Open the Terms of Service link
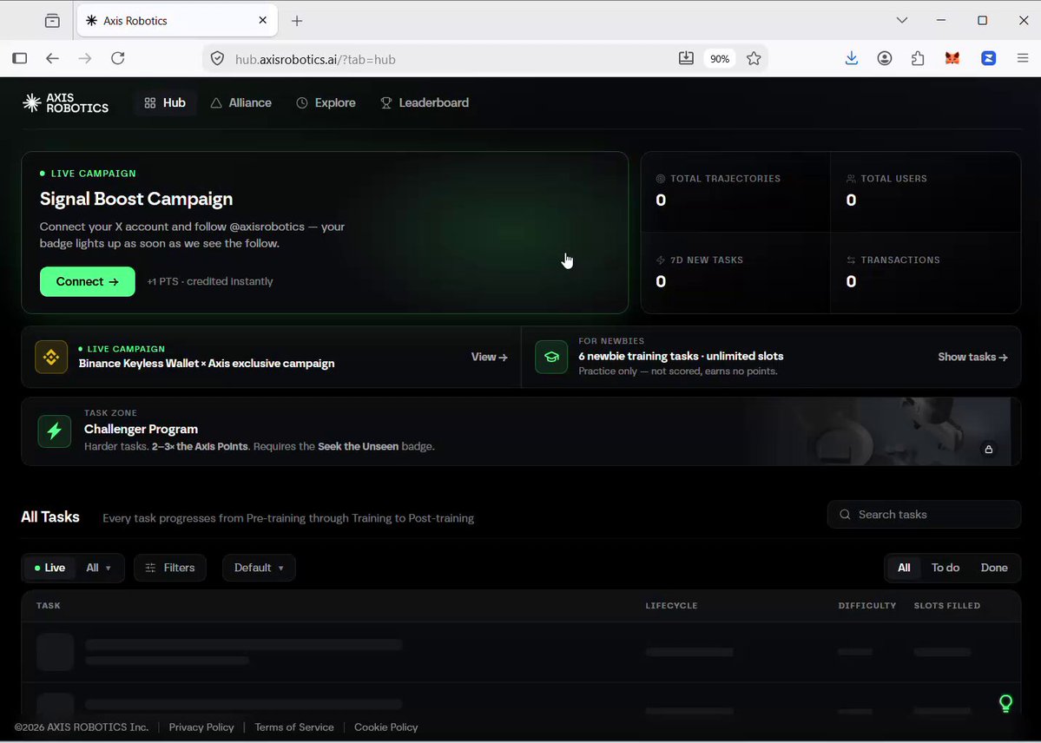 pos(294,727)
